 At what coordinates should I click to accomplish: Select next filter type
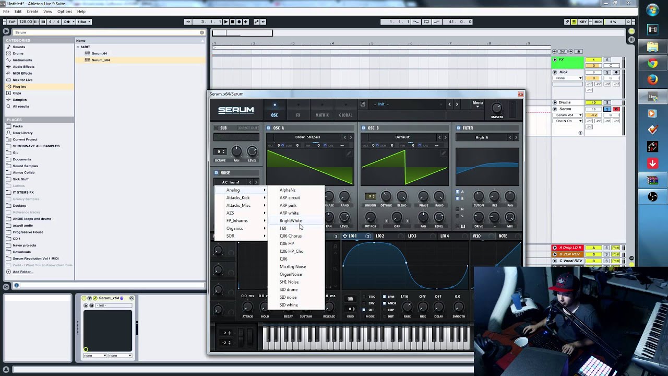point(516,137)
